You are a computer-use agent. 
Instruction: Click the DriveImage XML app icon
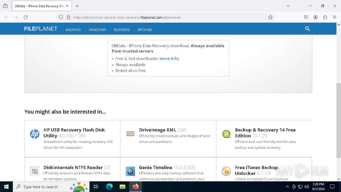tap(130, 134)
